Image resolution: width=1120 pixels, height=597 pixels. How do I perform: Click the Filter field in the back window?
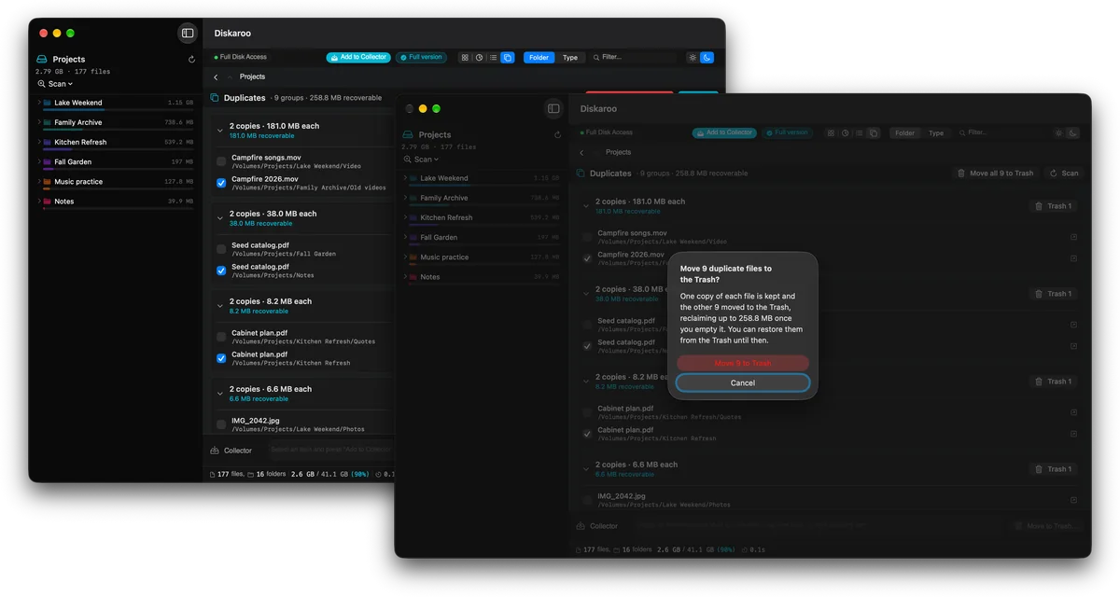point(635,58)
